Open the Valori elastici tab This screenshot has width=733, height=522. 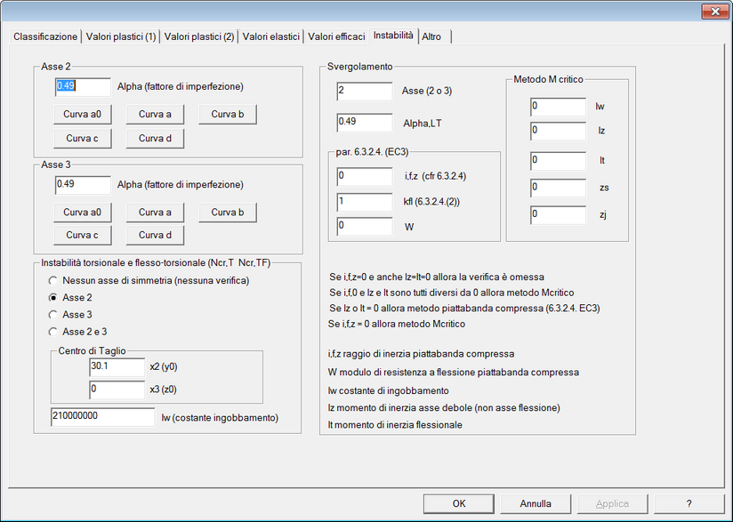[271, 36]
